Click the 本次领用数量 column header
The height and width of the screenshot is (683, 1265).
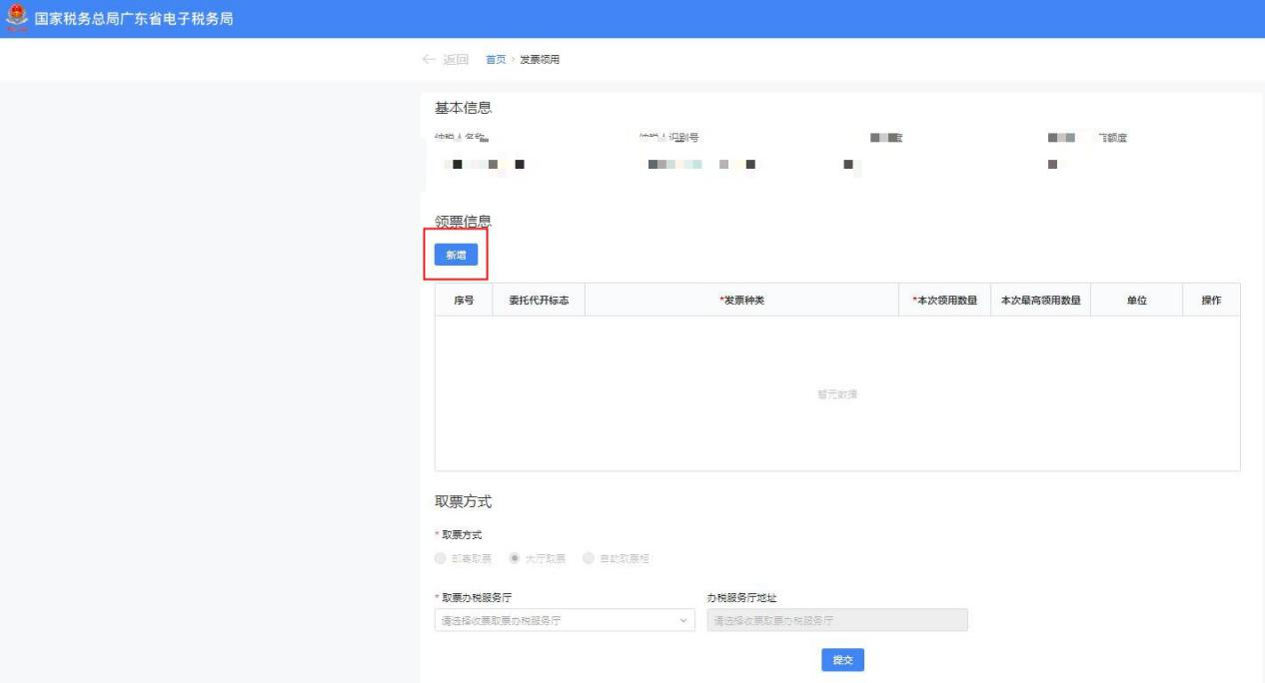(943, 301)
